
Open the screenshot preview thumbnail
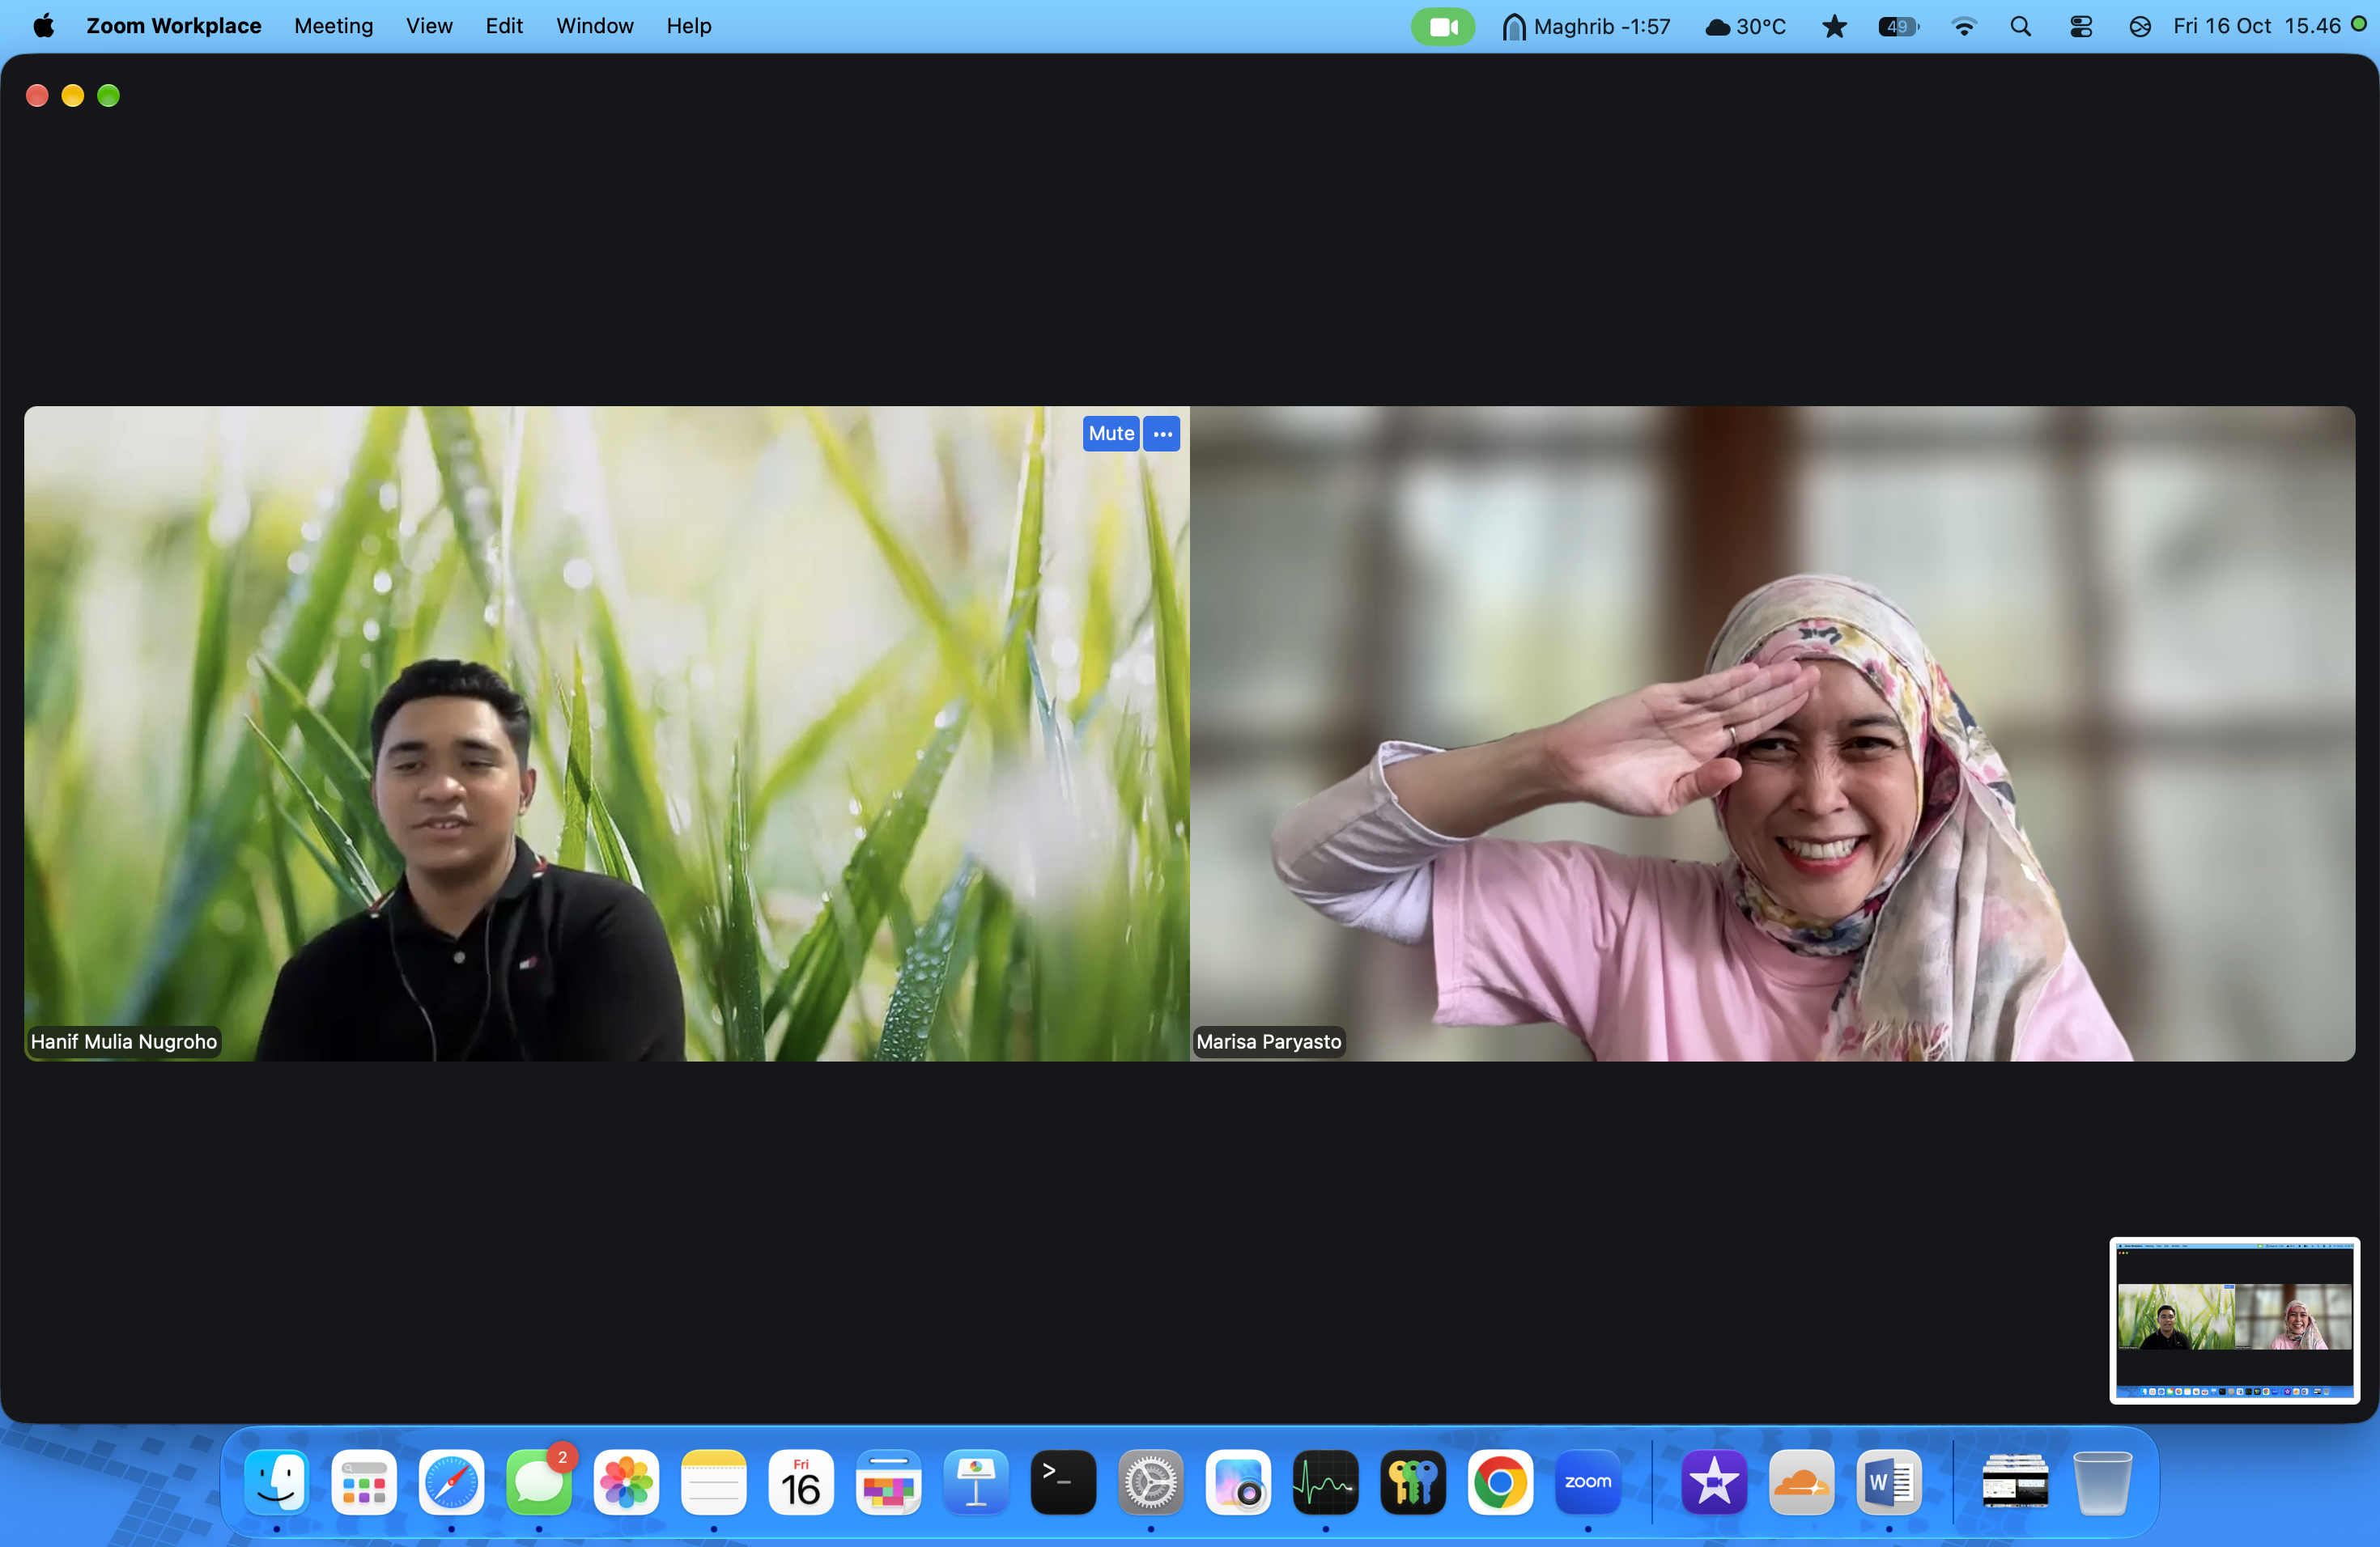(x=2235, y=1320)
